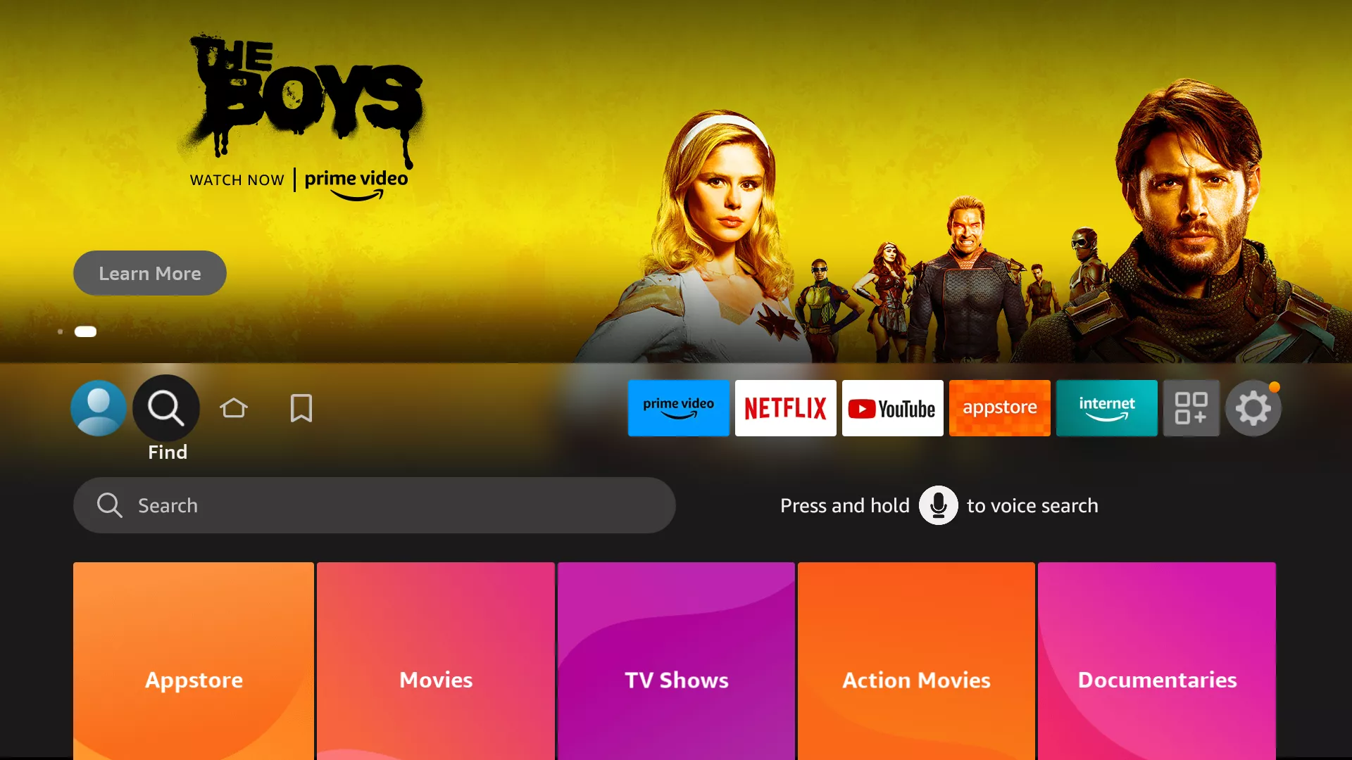
Task: Open Appstore app
Action: click(999, 407)
